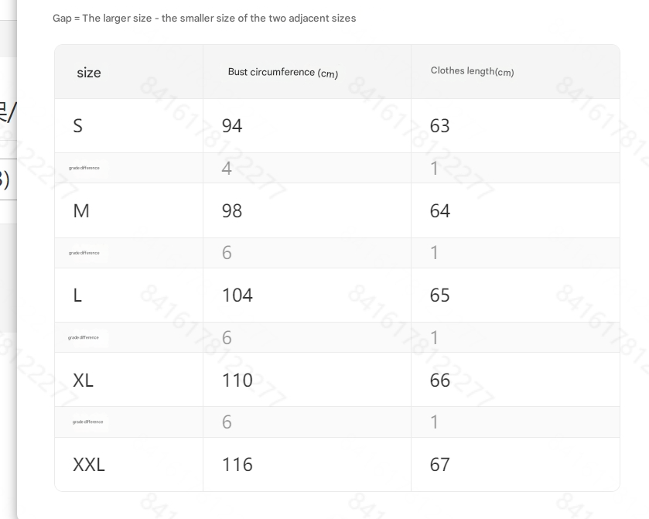Click the size column header
The height and width of the screenshot is (519, 649).
click(89, 73)
